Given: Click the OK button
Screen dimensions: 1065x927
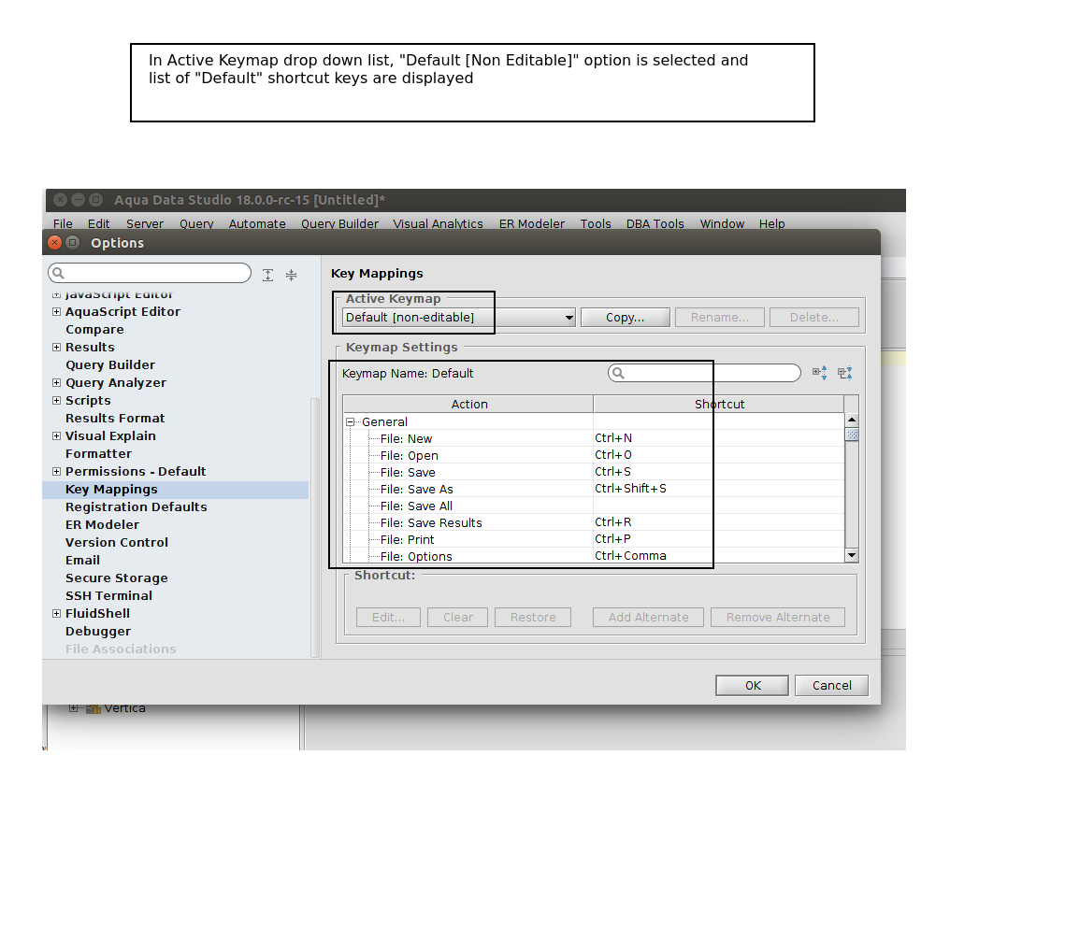Looking at the screenshot, I should pos(752,685).
